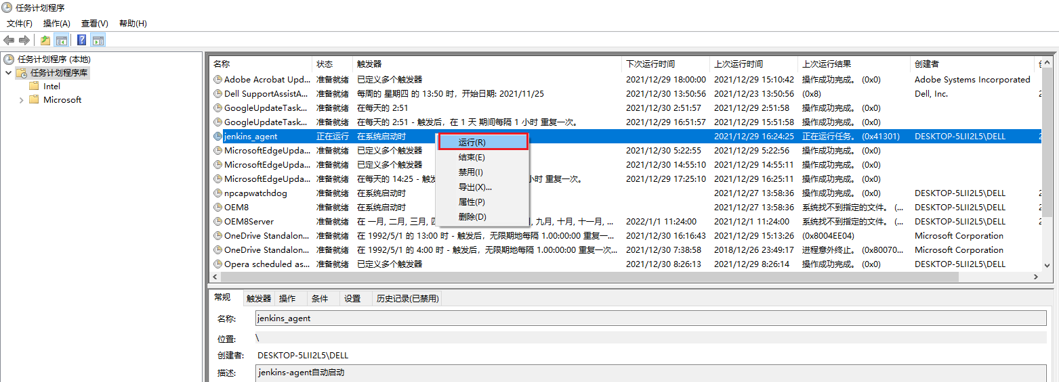Click the Intel folder icon in tree
The height and width of the screenshot is (382, 1059).
pyautogui.click(x=34, y=86)
